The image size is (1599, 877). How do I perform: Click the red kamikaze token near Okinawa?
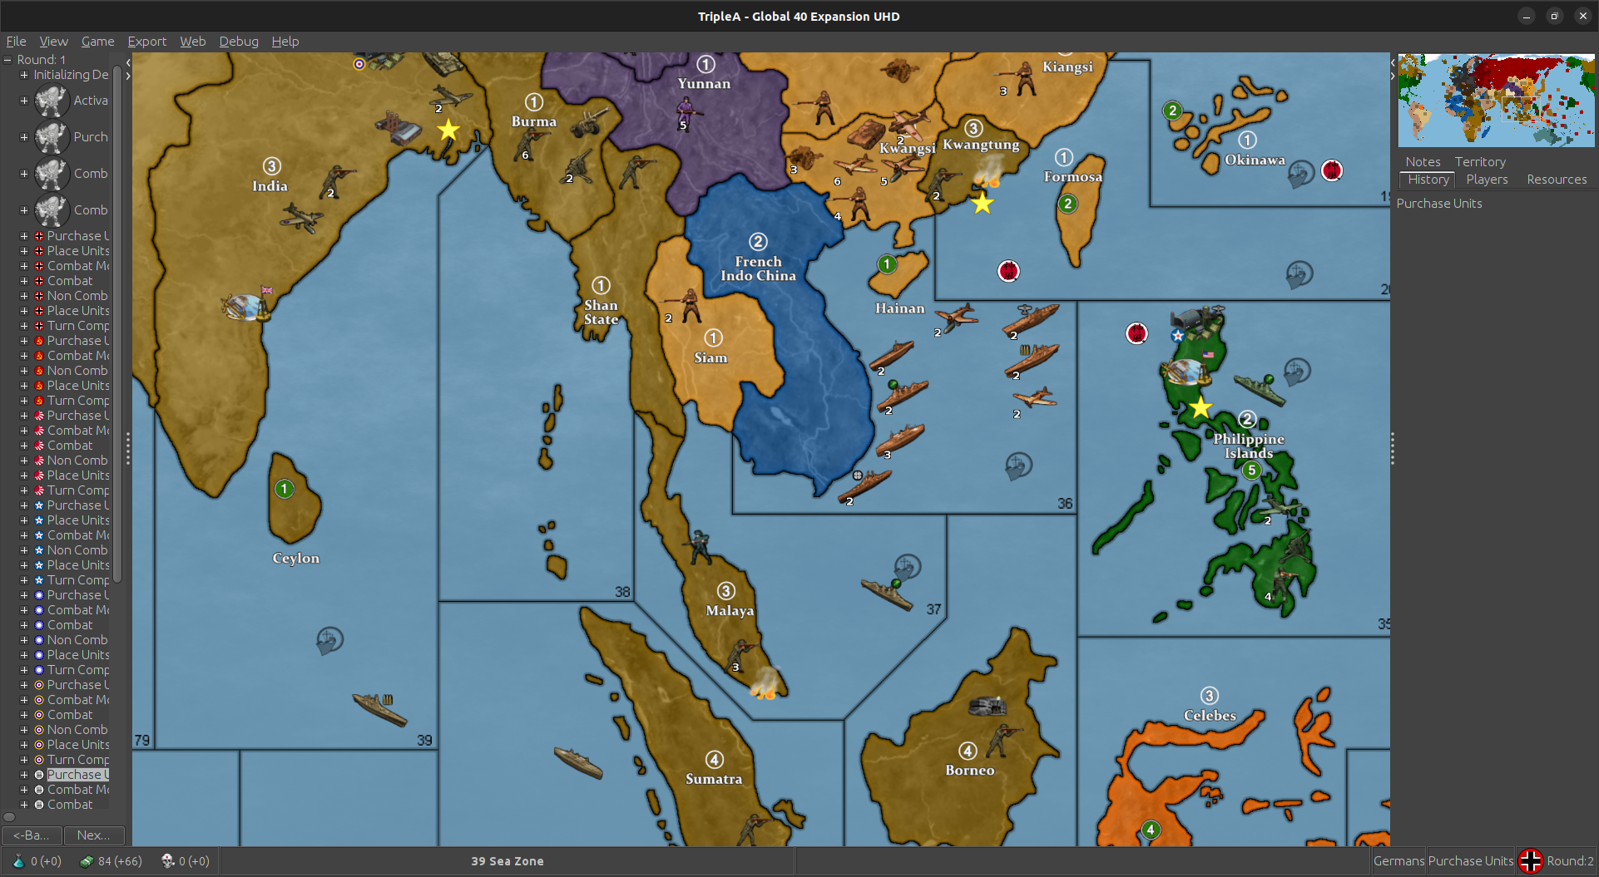tap(1332, 170)
